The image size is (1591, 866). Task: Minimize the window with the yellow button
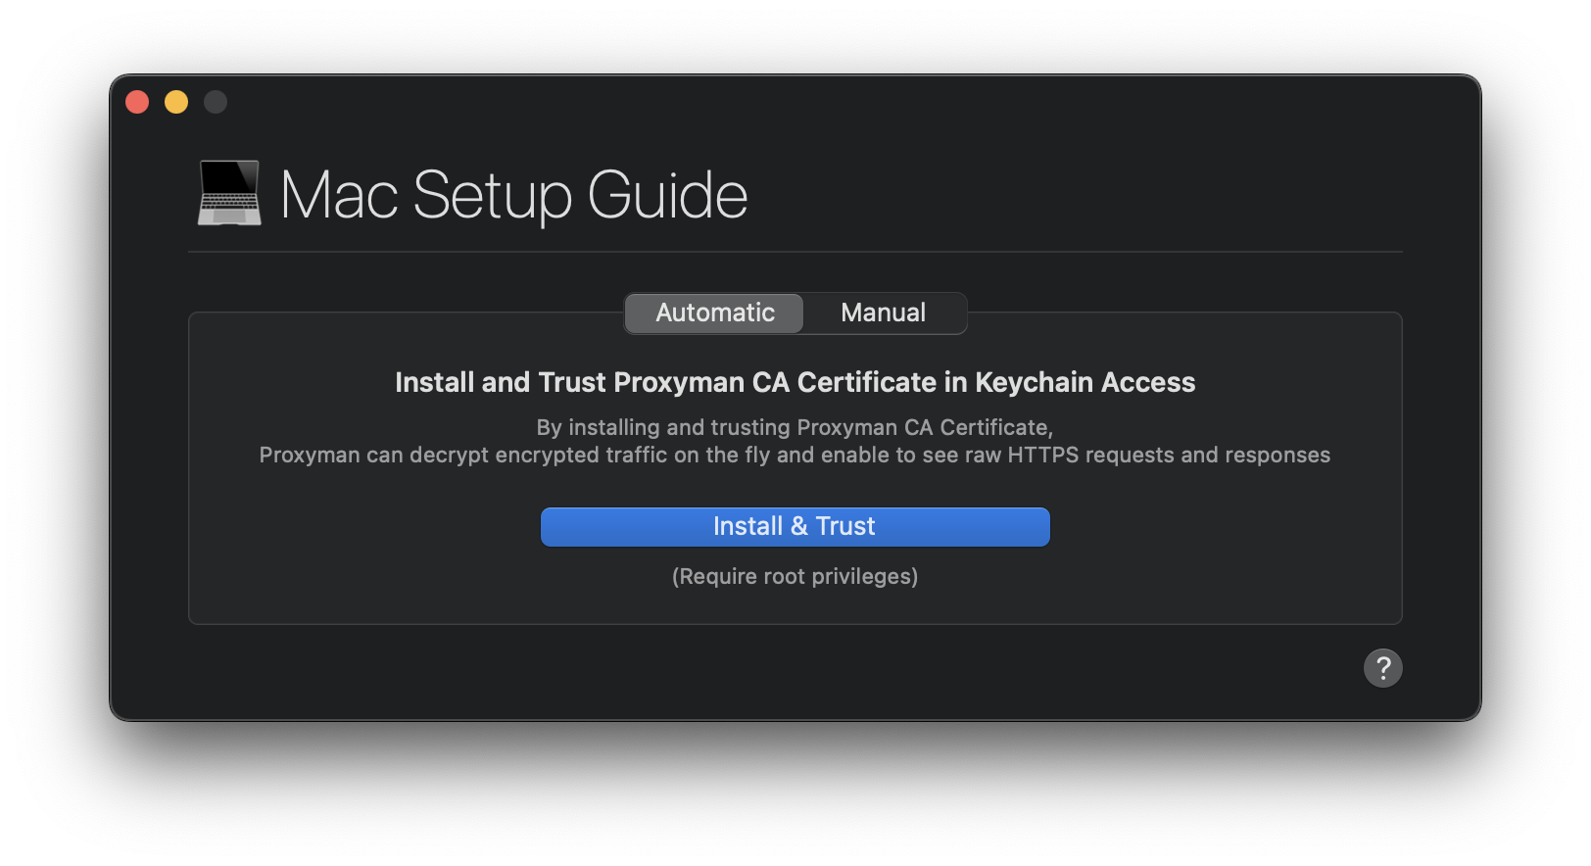click(175, 101)
